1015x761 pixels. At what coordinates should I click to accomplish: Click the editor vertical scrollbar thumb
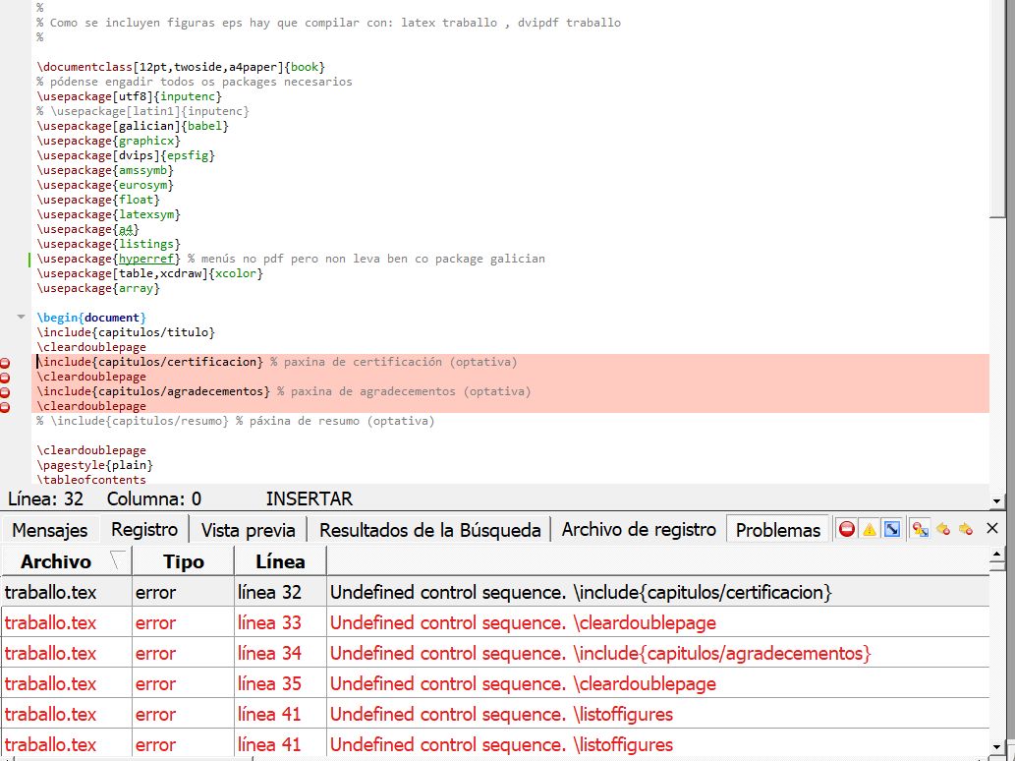pyautogui.click(x=997, y=110)
